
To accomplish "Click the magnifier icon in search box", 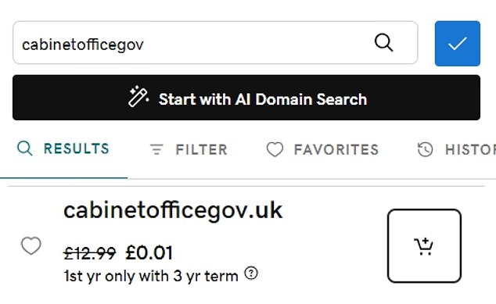I will [x=383, y=43].
